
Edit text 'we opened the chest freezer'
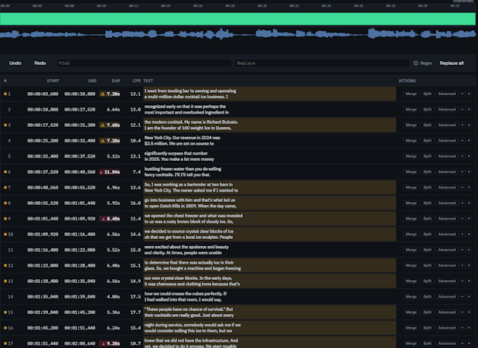[270, 219]
